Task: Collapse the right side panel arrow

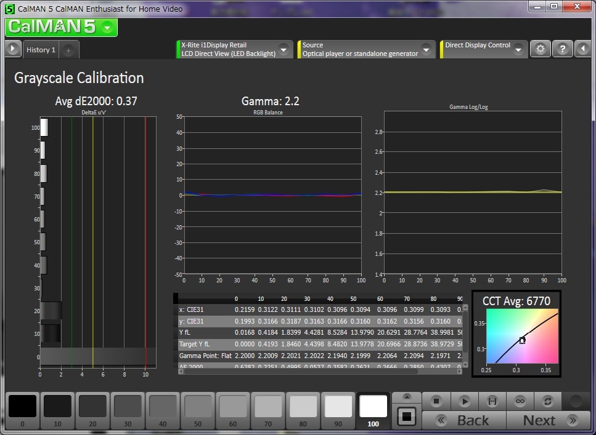Action: point(583,49)
